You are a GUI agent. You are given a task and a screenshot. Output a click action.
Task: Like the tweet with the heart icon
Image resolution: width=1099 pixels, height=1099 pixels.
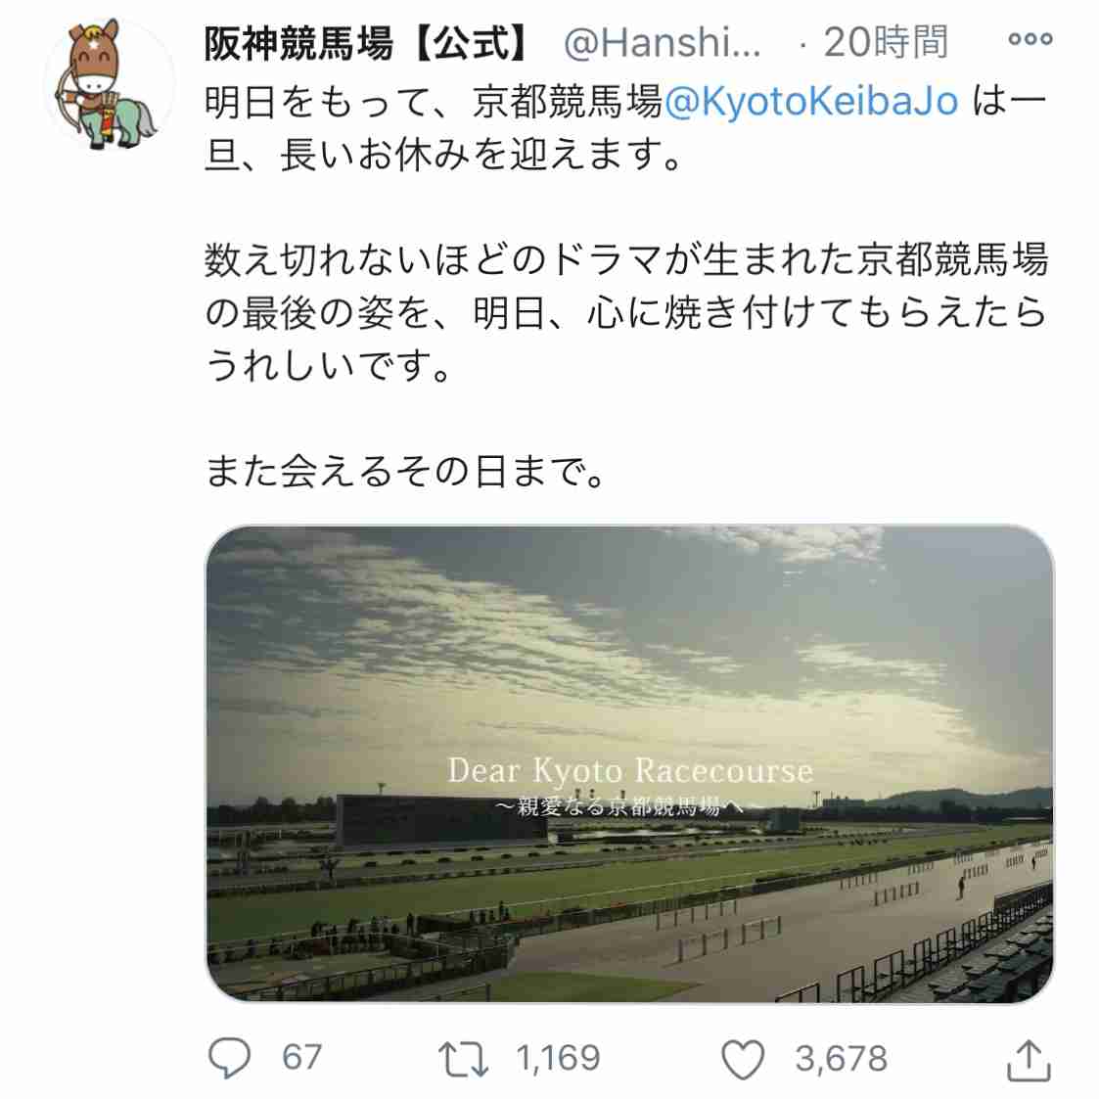[742, 1059]
